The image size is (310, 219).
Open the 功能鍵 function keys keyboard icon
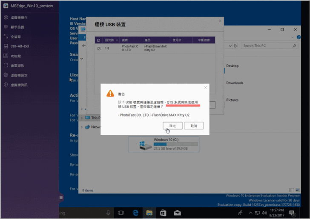pos(6,56)
